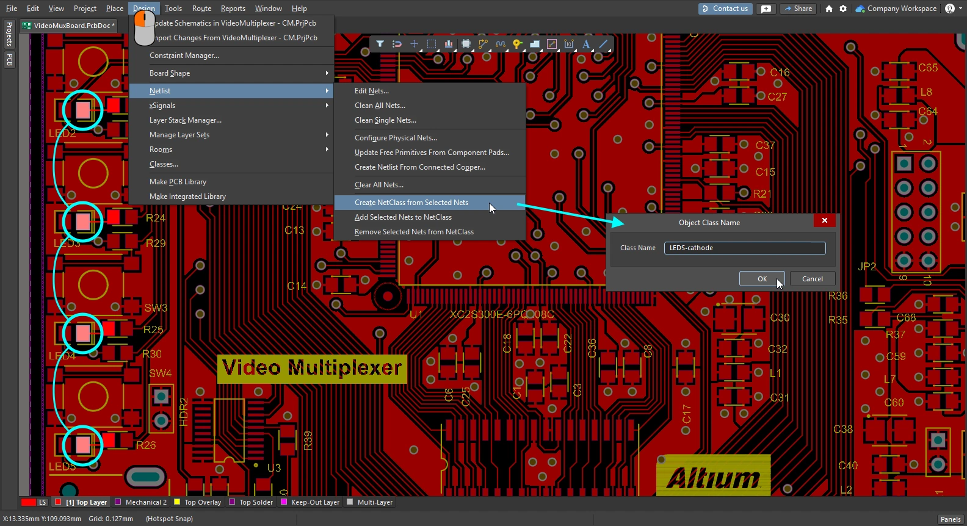This screenshot has height=526, width=967.
Task: Select the rectangular selection tool icon
Action: point(432,44)
